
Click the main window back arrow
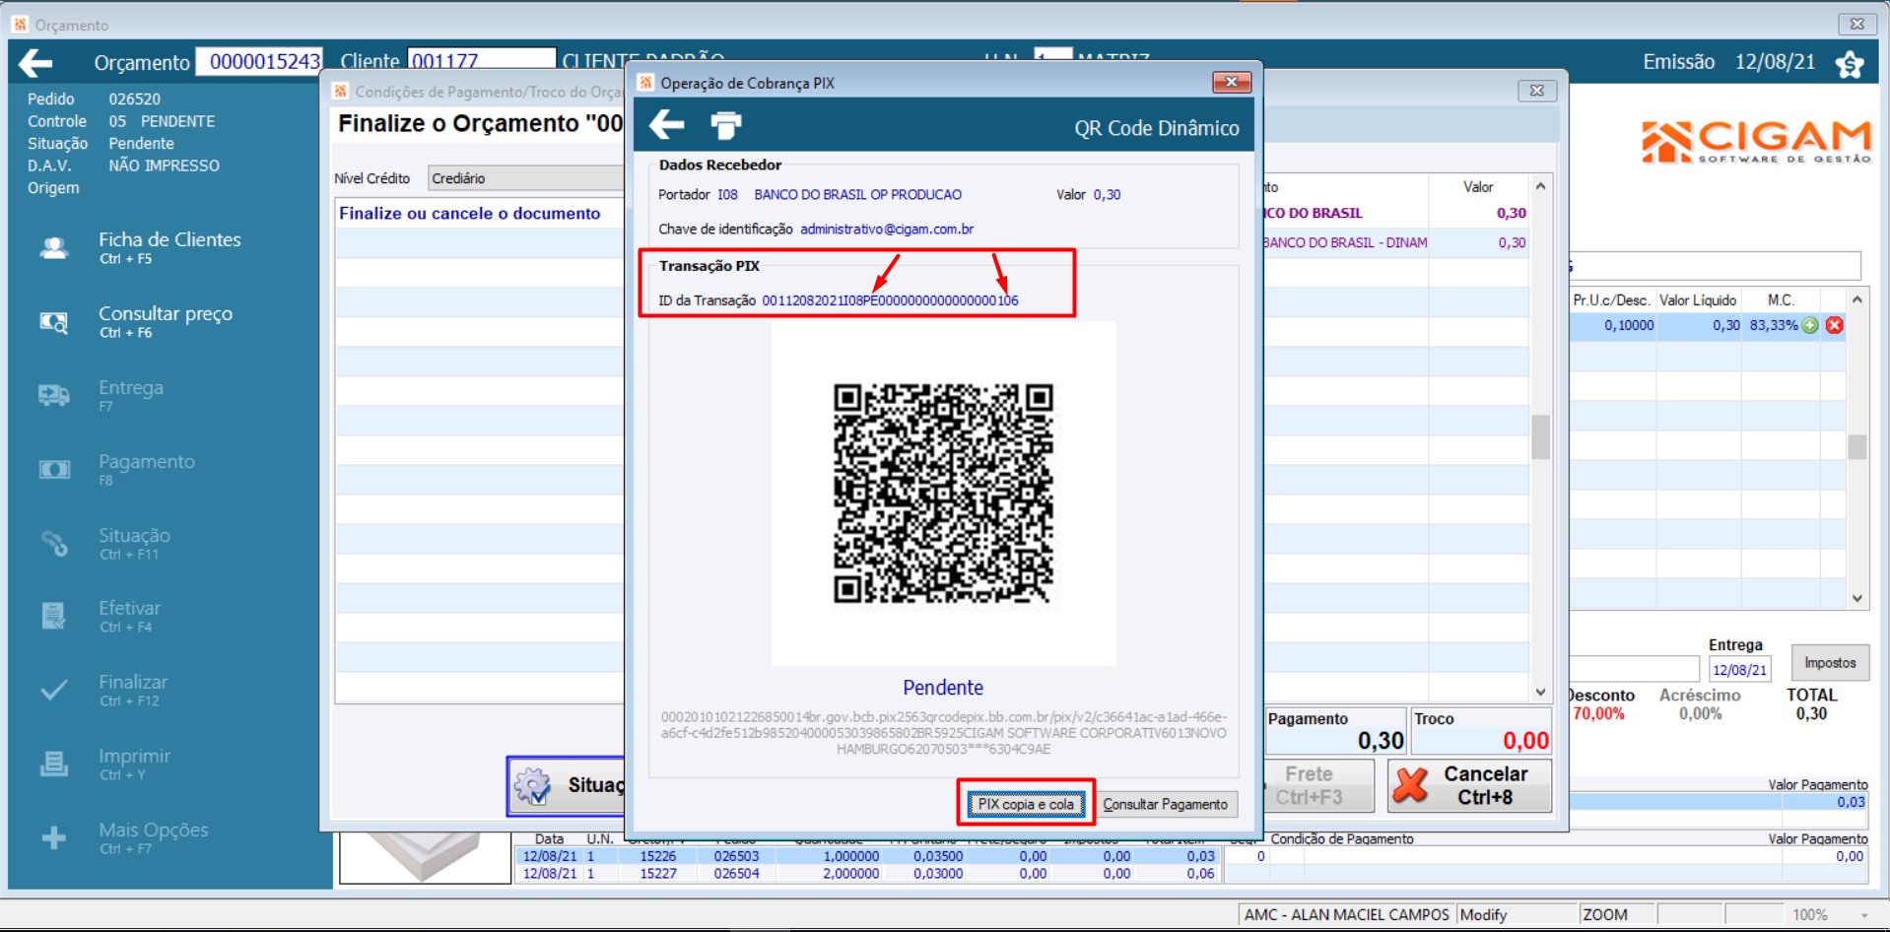coord(35,64)
